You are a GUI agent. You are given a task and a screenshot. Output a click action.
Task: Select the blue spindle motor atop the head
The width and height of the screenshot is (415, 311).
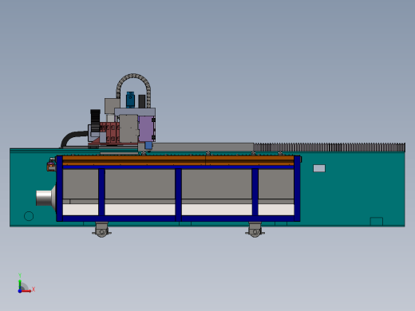(x=130, y=100)
